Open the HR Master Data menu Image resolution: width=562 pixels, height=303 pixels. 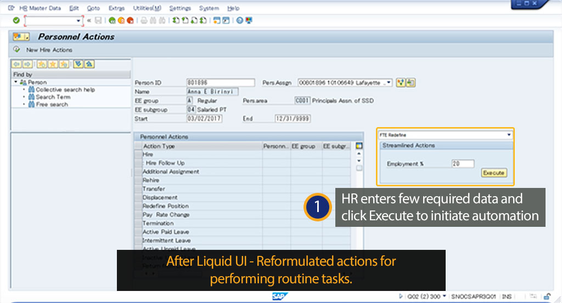40,8
